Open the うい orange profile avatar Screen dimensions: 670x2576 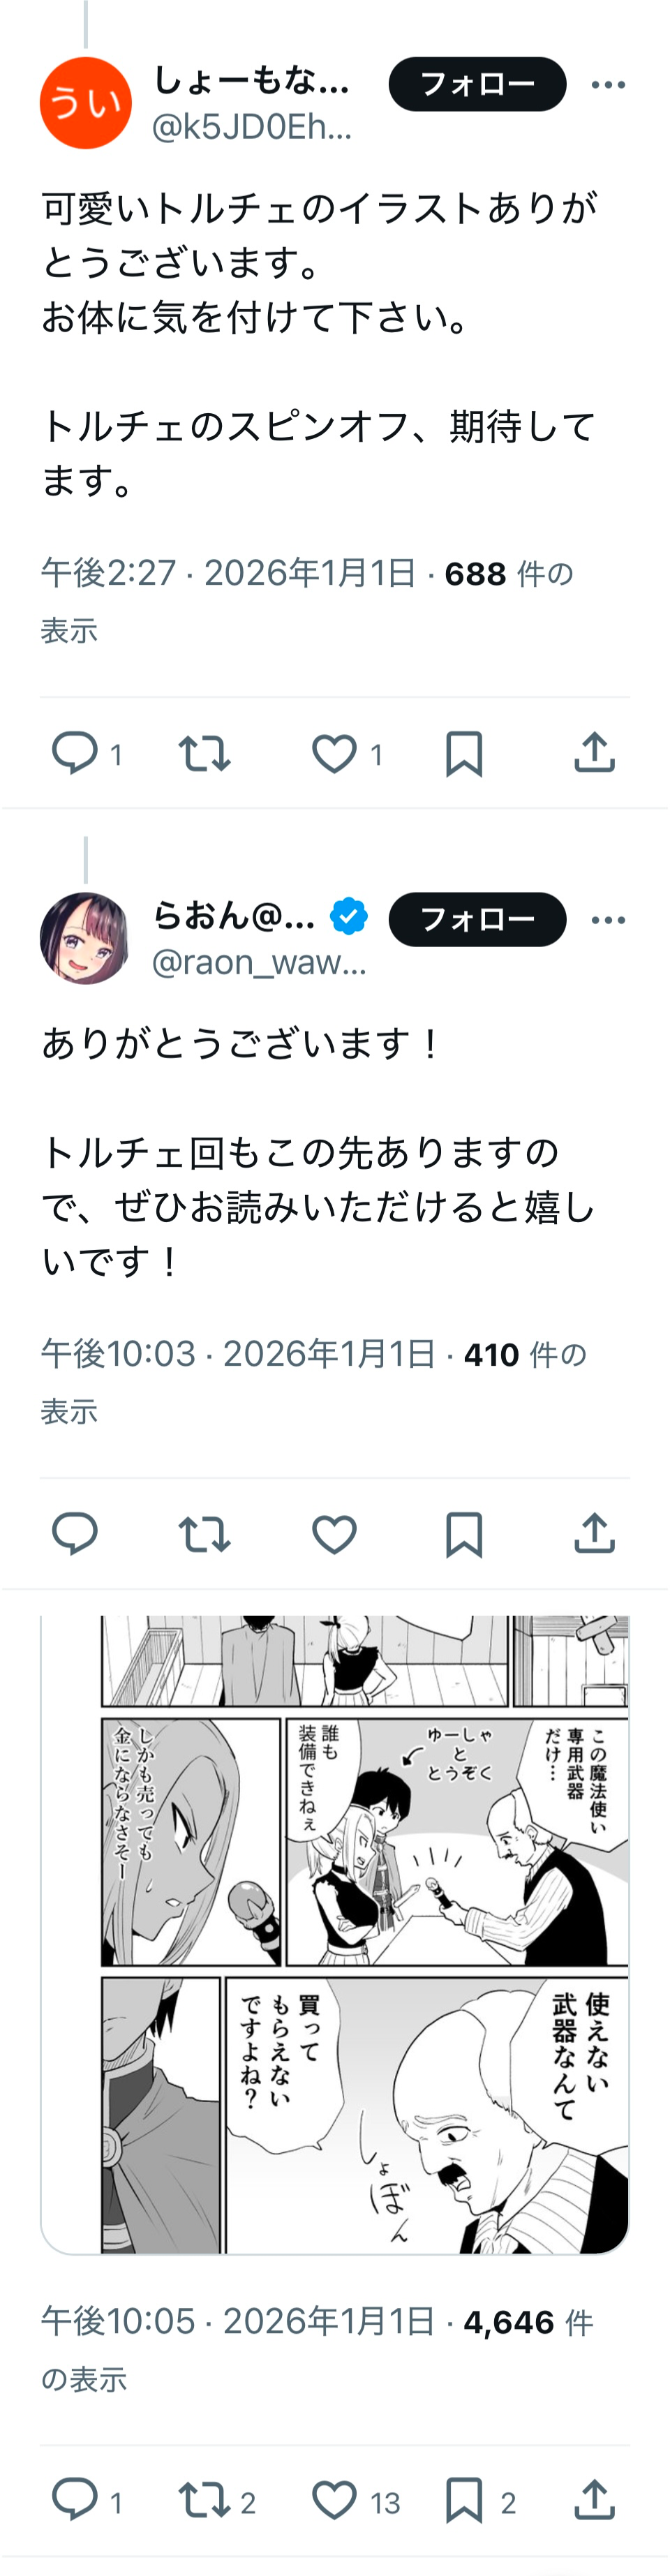[x=85, y=103]
